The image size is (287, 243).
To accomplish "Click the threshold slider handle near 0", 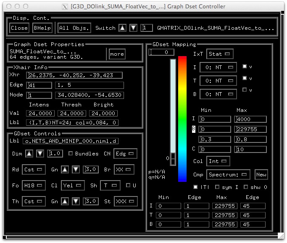I will click(173, 159).
